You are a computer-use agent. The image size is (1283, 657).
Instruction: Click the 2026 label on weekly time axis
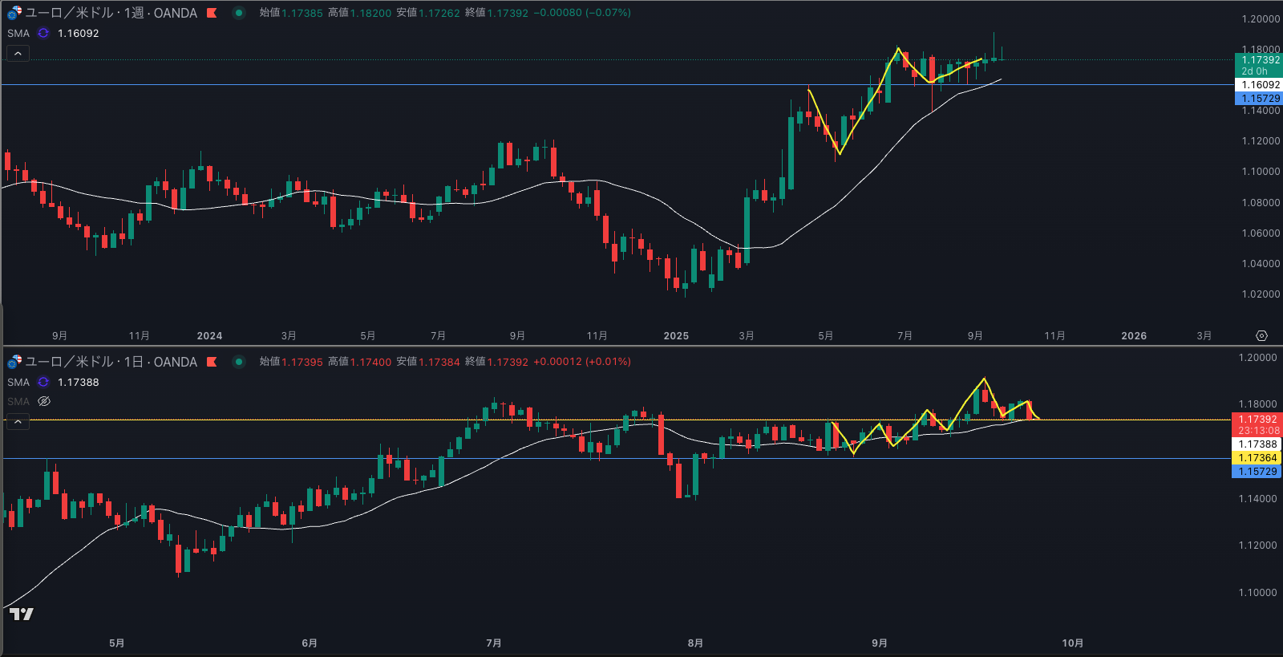pos(1133,336)
